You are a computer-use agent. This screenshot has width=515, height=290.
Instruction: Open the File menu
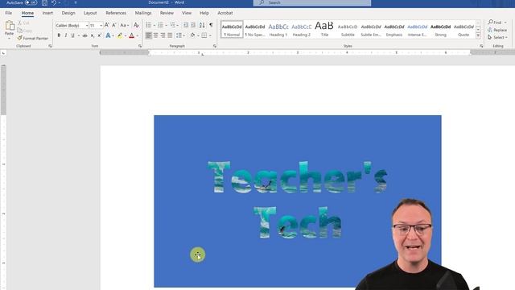coord(9,13)
